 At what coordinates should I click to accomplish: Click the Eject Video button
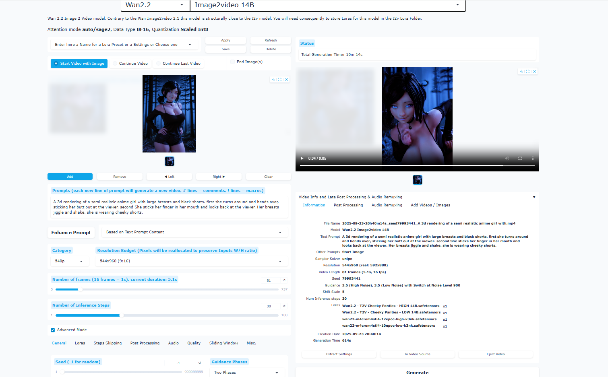pyautogui.click(x=496, y=354)
